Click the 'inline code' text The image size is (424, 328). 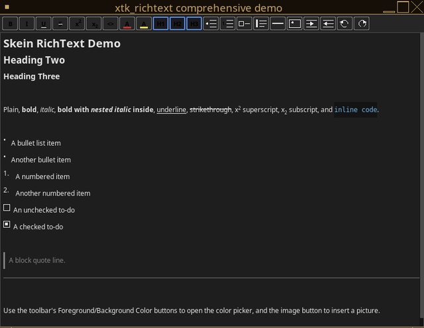356,110
